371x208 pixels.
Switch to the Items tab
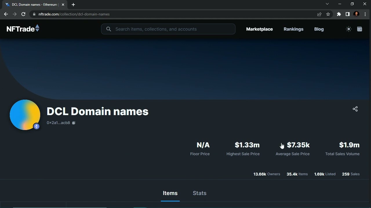tap(170, 193)
